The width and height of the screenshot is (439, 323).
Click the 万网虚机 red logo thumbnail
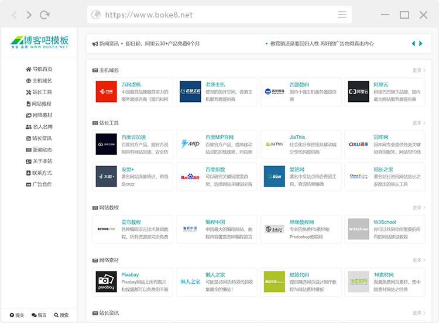(106, 91)
